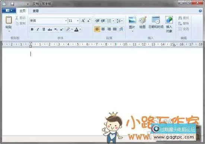Customize the Quick Access Toolbar arrow
Image resolution: width=205 pixels, height=144 pixels.
[x=28, y=4]
